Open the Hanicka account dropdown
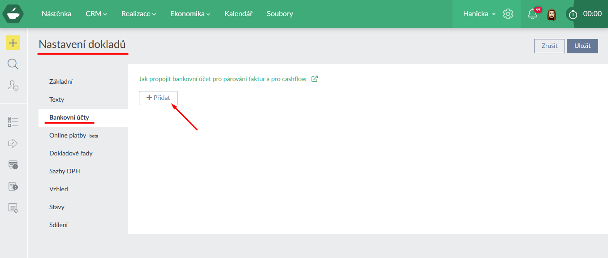 point(479,14)
